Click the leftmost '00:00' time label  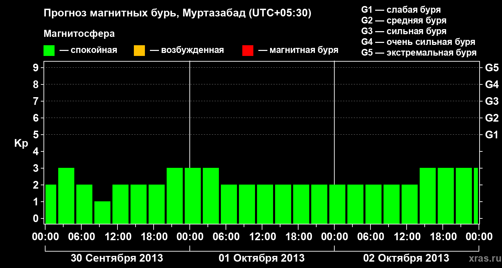[x=45, y=237]
